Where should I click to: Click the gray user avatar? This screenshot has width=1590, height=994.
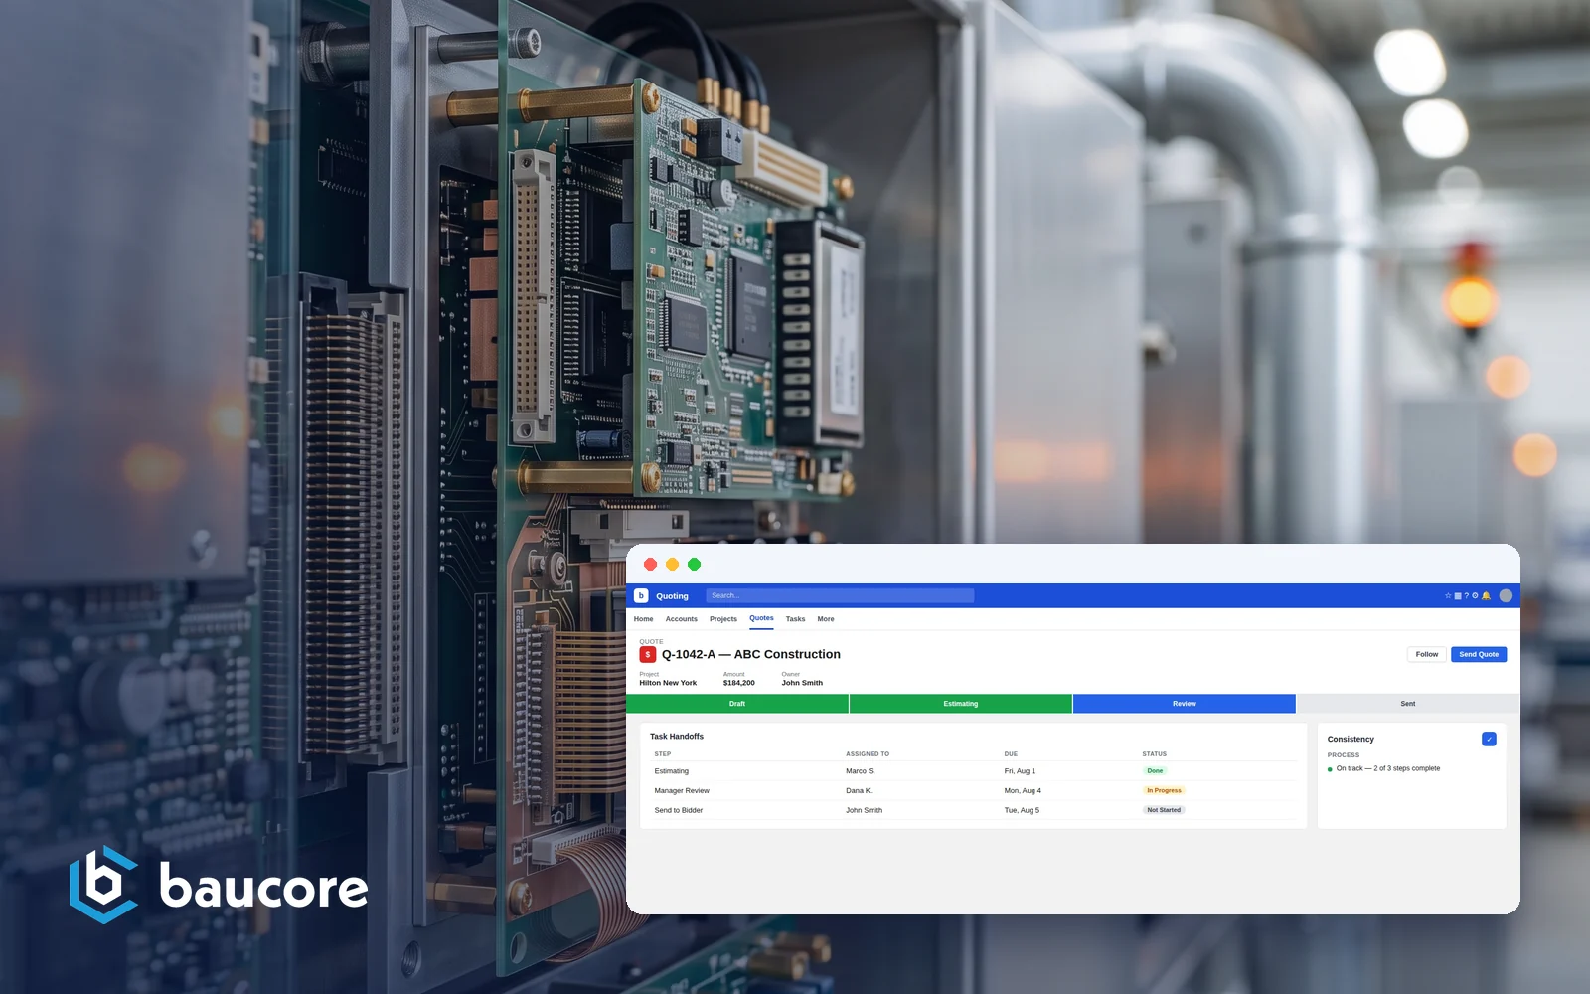pos(1506,595)
